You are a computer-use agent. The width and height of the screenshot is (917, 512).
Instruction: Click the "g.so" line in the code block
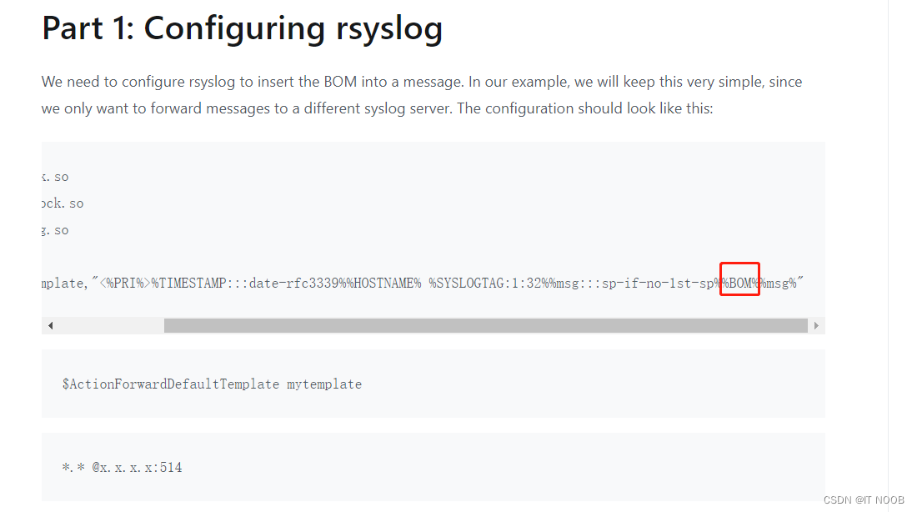pyautogui.click(x=54, y=229)
